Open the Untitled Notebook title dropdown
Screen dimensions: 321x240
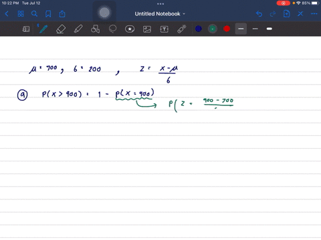160,14
